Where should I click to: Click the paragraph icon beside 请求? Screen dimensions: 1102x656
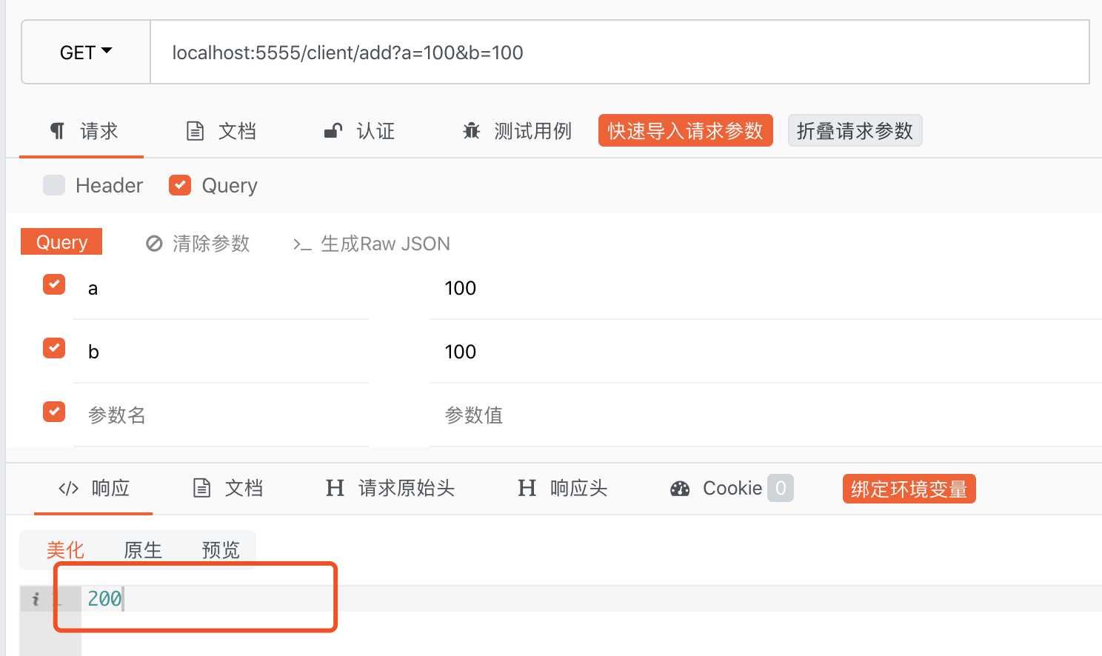57,131
